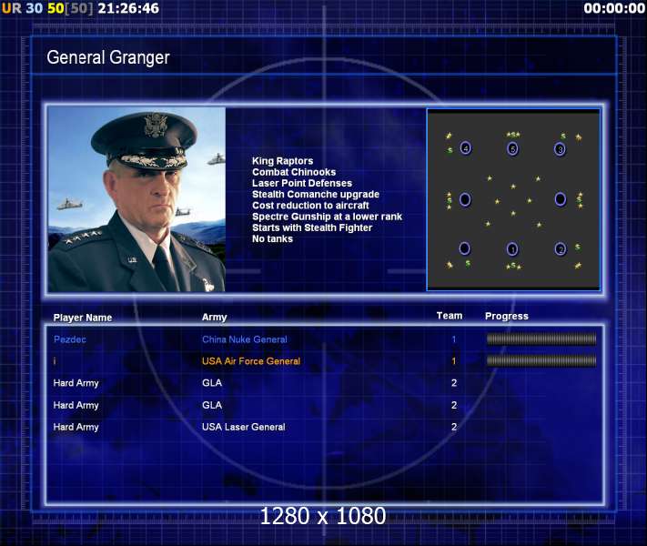Choose start position 4 on the map preview
This screenshot has height=546, width=647.
465,148
